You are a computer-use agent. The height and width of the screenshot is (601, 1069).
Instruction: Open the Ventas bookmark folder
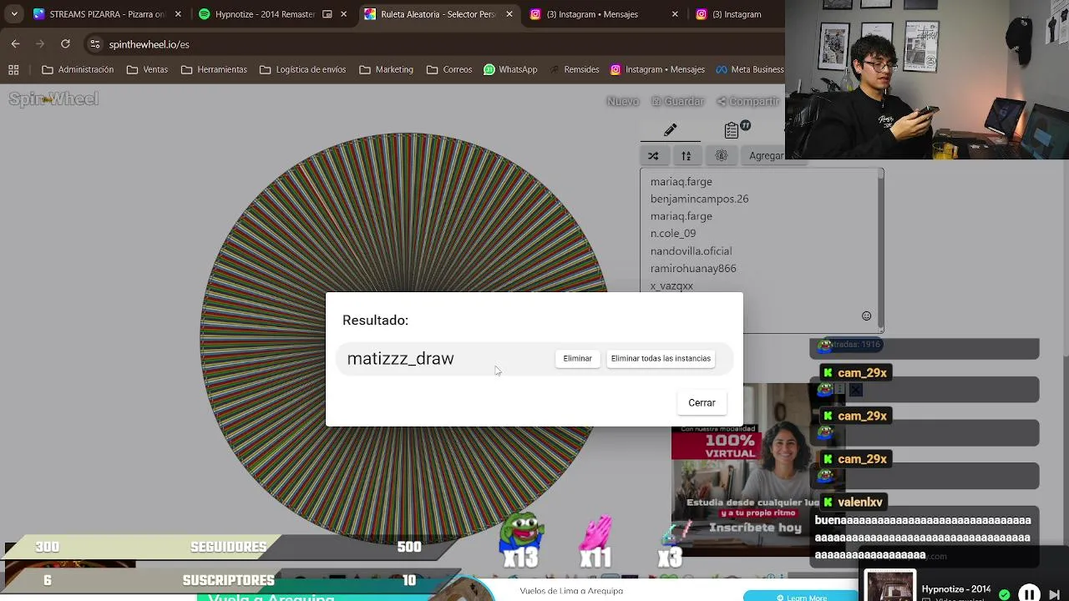click(148, 69)
